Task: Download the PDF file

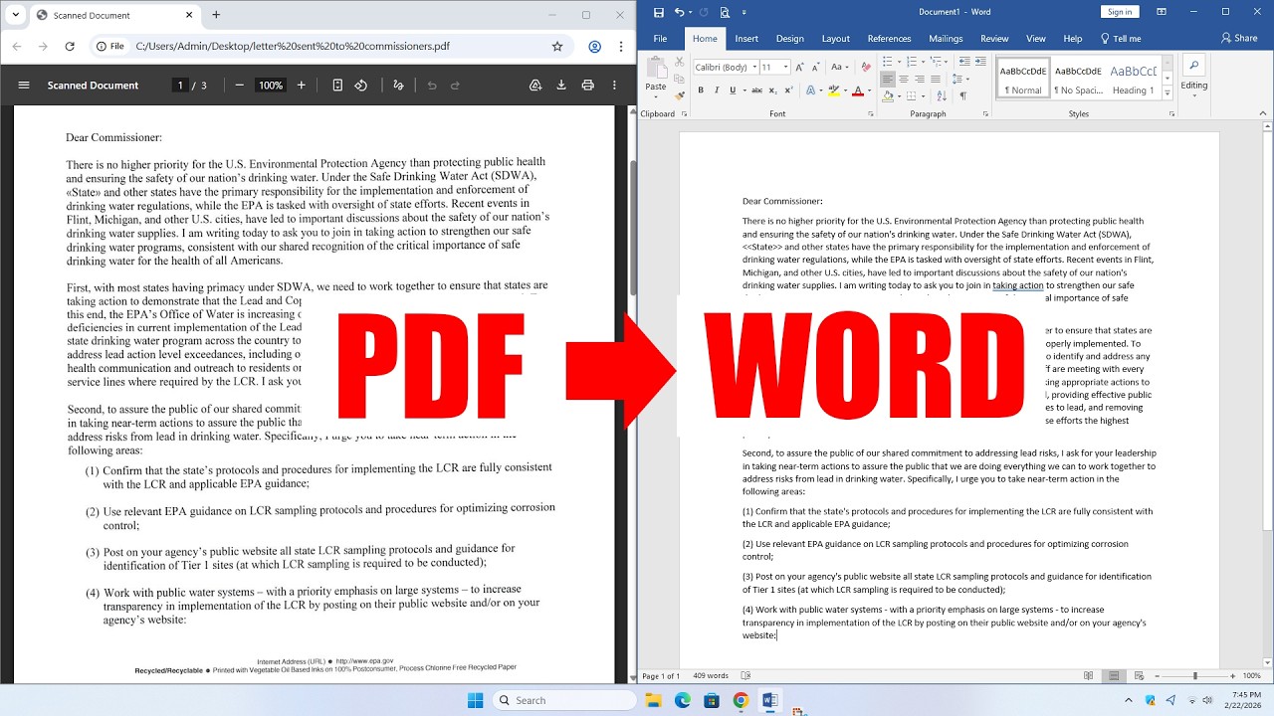Action: click(x=561, y=86)
